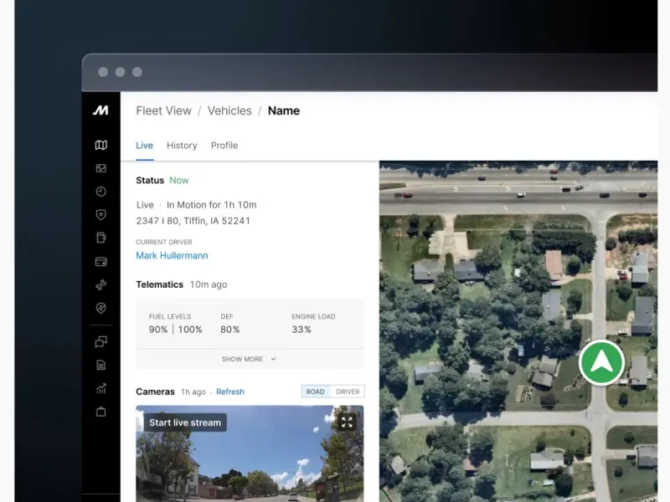
Task: Open the card icon in sidebar
Action: click(x=100, y=262)
